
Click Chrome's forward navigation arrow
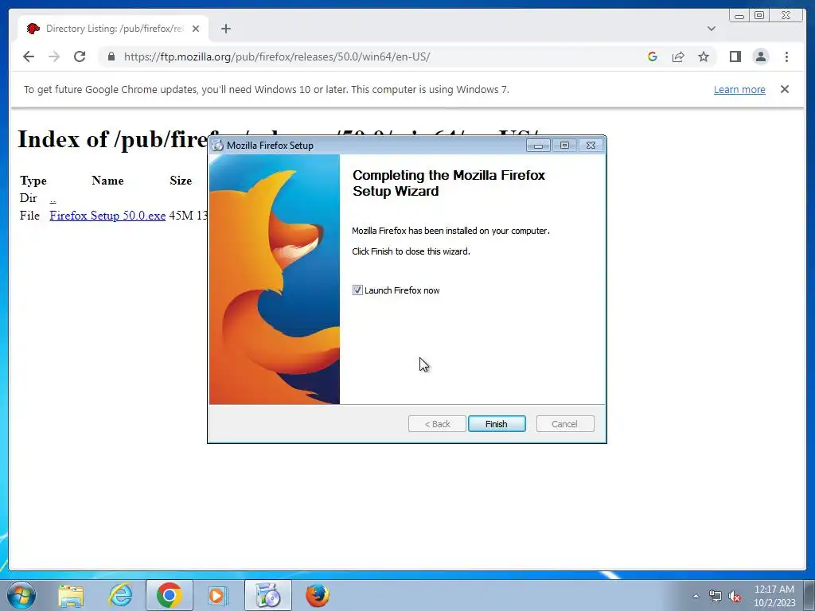[54, 56]
